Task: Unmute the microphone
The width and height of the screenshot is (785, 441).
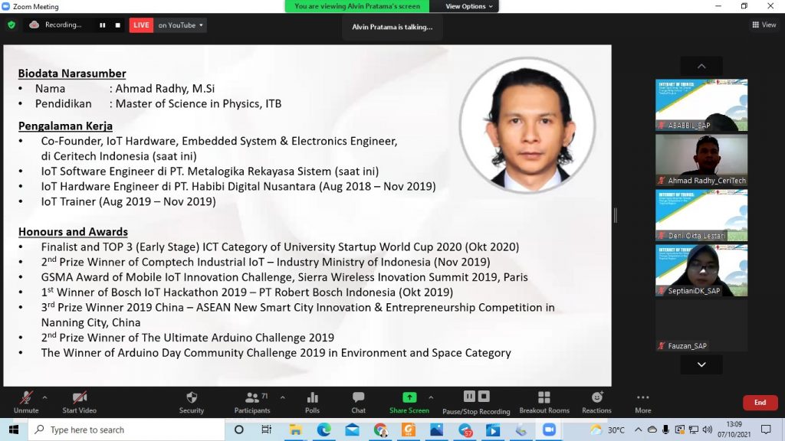Action: pyautogui.click(x=26, y=403)
